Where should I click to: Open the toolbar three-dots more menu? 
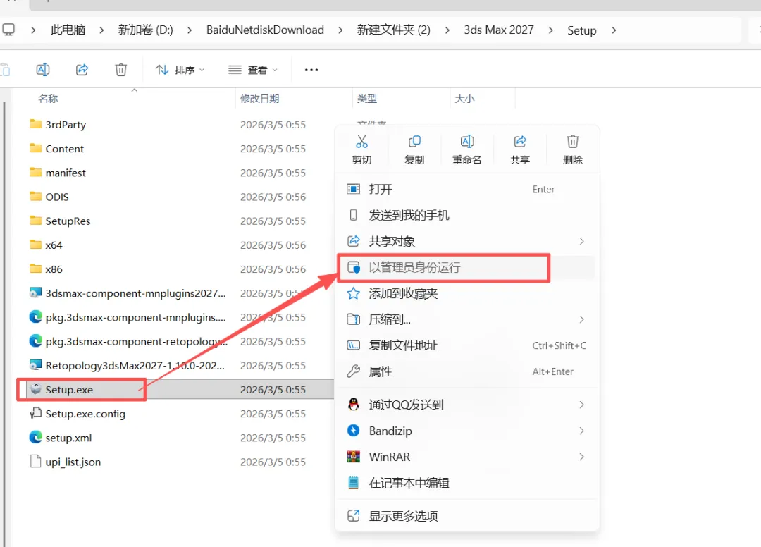click(311, 70)
